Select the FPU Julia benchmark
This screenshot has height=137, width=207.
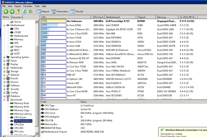[x=19, y=132]
